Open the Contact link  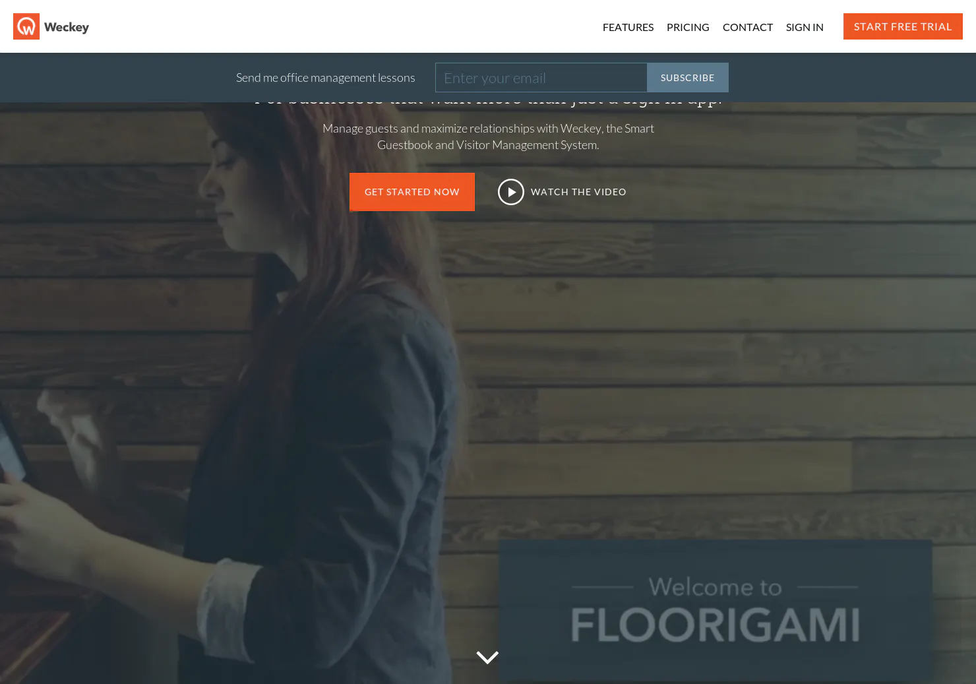click(747, 27)
